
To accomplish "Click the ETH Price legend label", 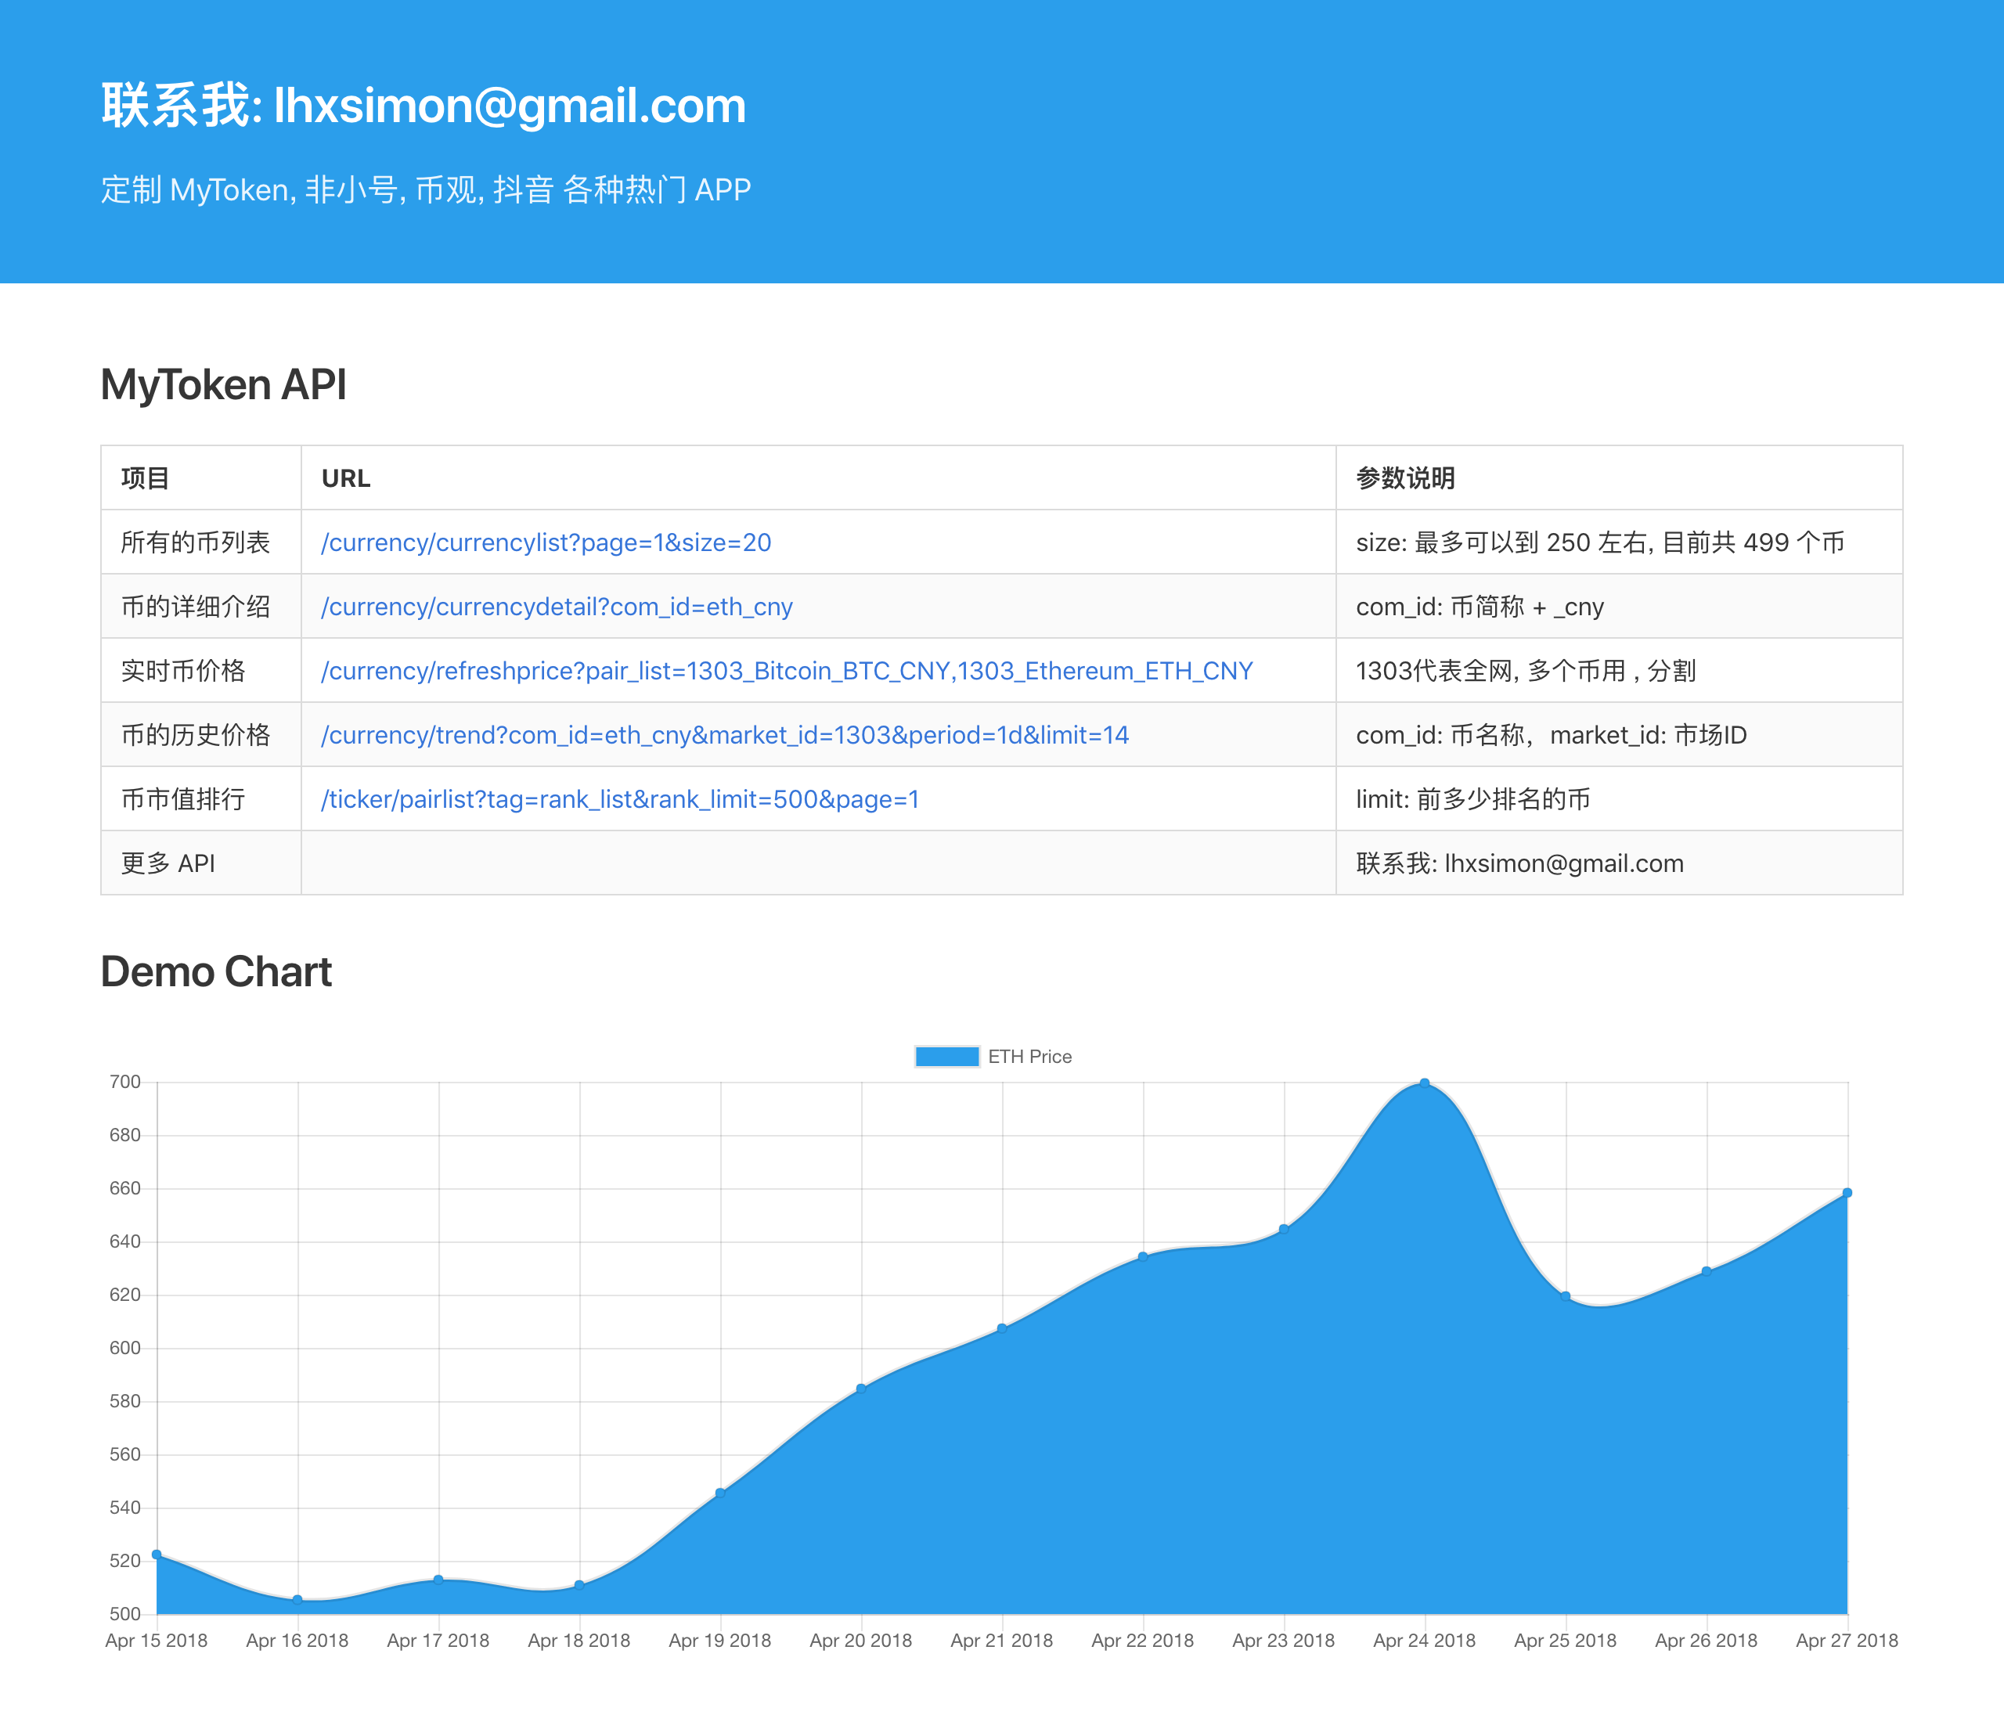I will (x=1029, y=1056).
